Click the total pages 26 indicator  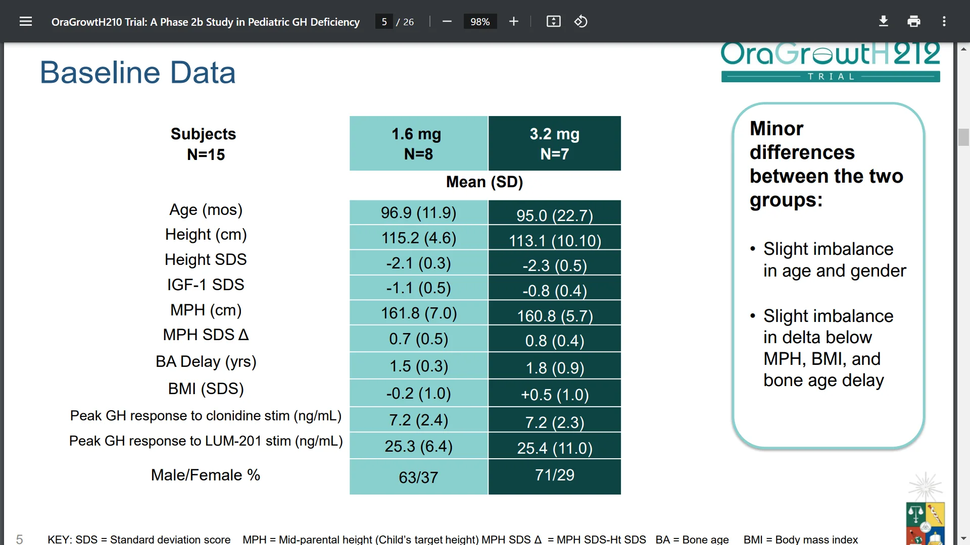[408, 22]
